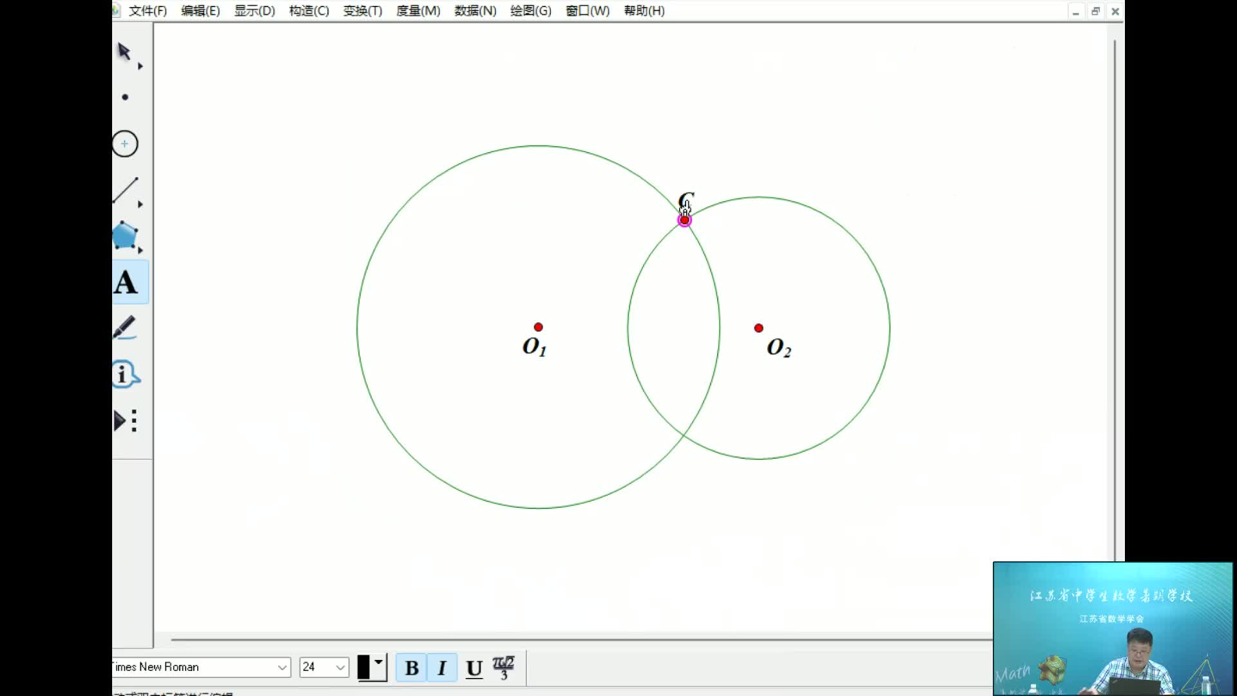This screenshot has width=1237, height=696.
Task: Open the Custom tools menu icon
Action: click(125, 421)
